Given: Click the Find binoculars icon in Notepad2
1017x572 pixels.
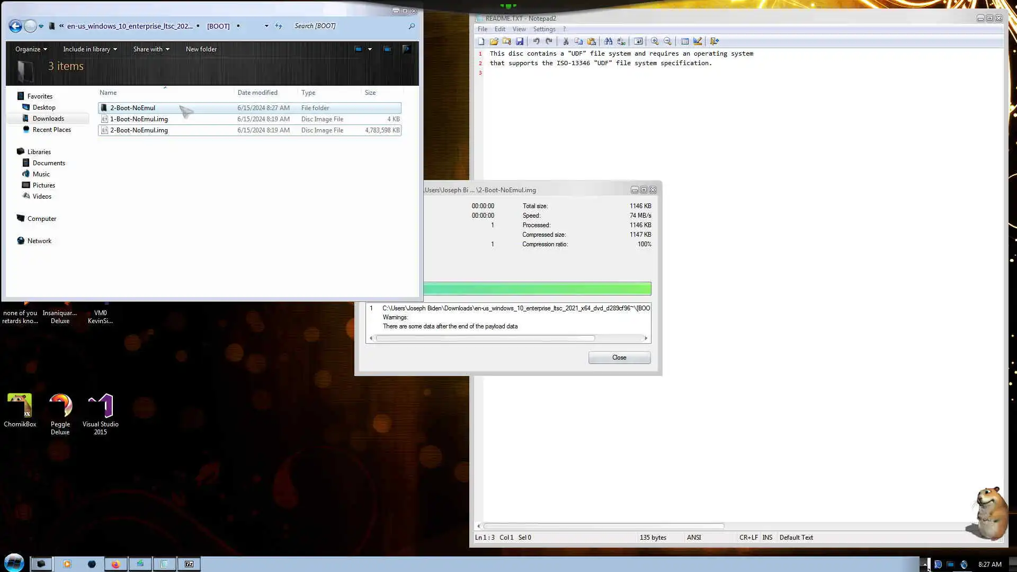Looking at the screenshot, I should (x=608, y=41).
